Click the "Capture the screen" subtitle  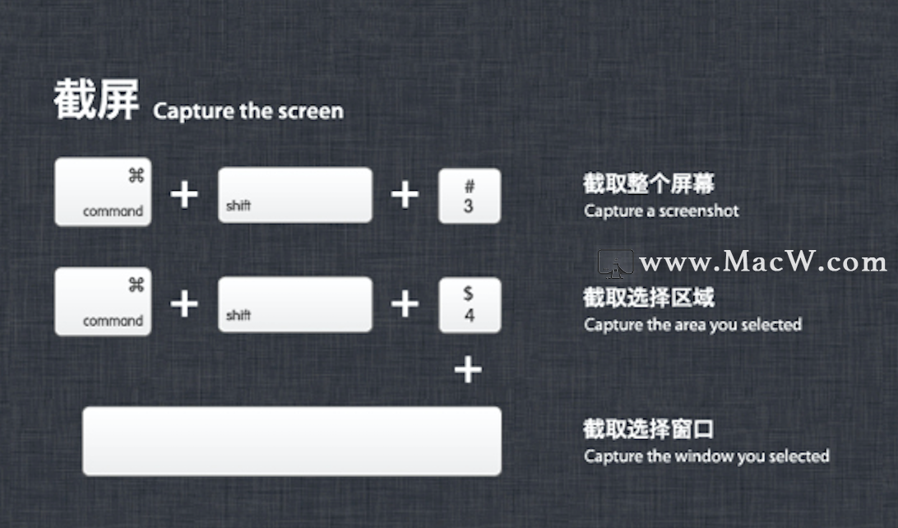(248, 110)
